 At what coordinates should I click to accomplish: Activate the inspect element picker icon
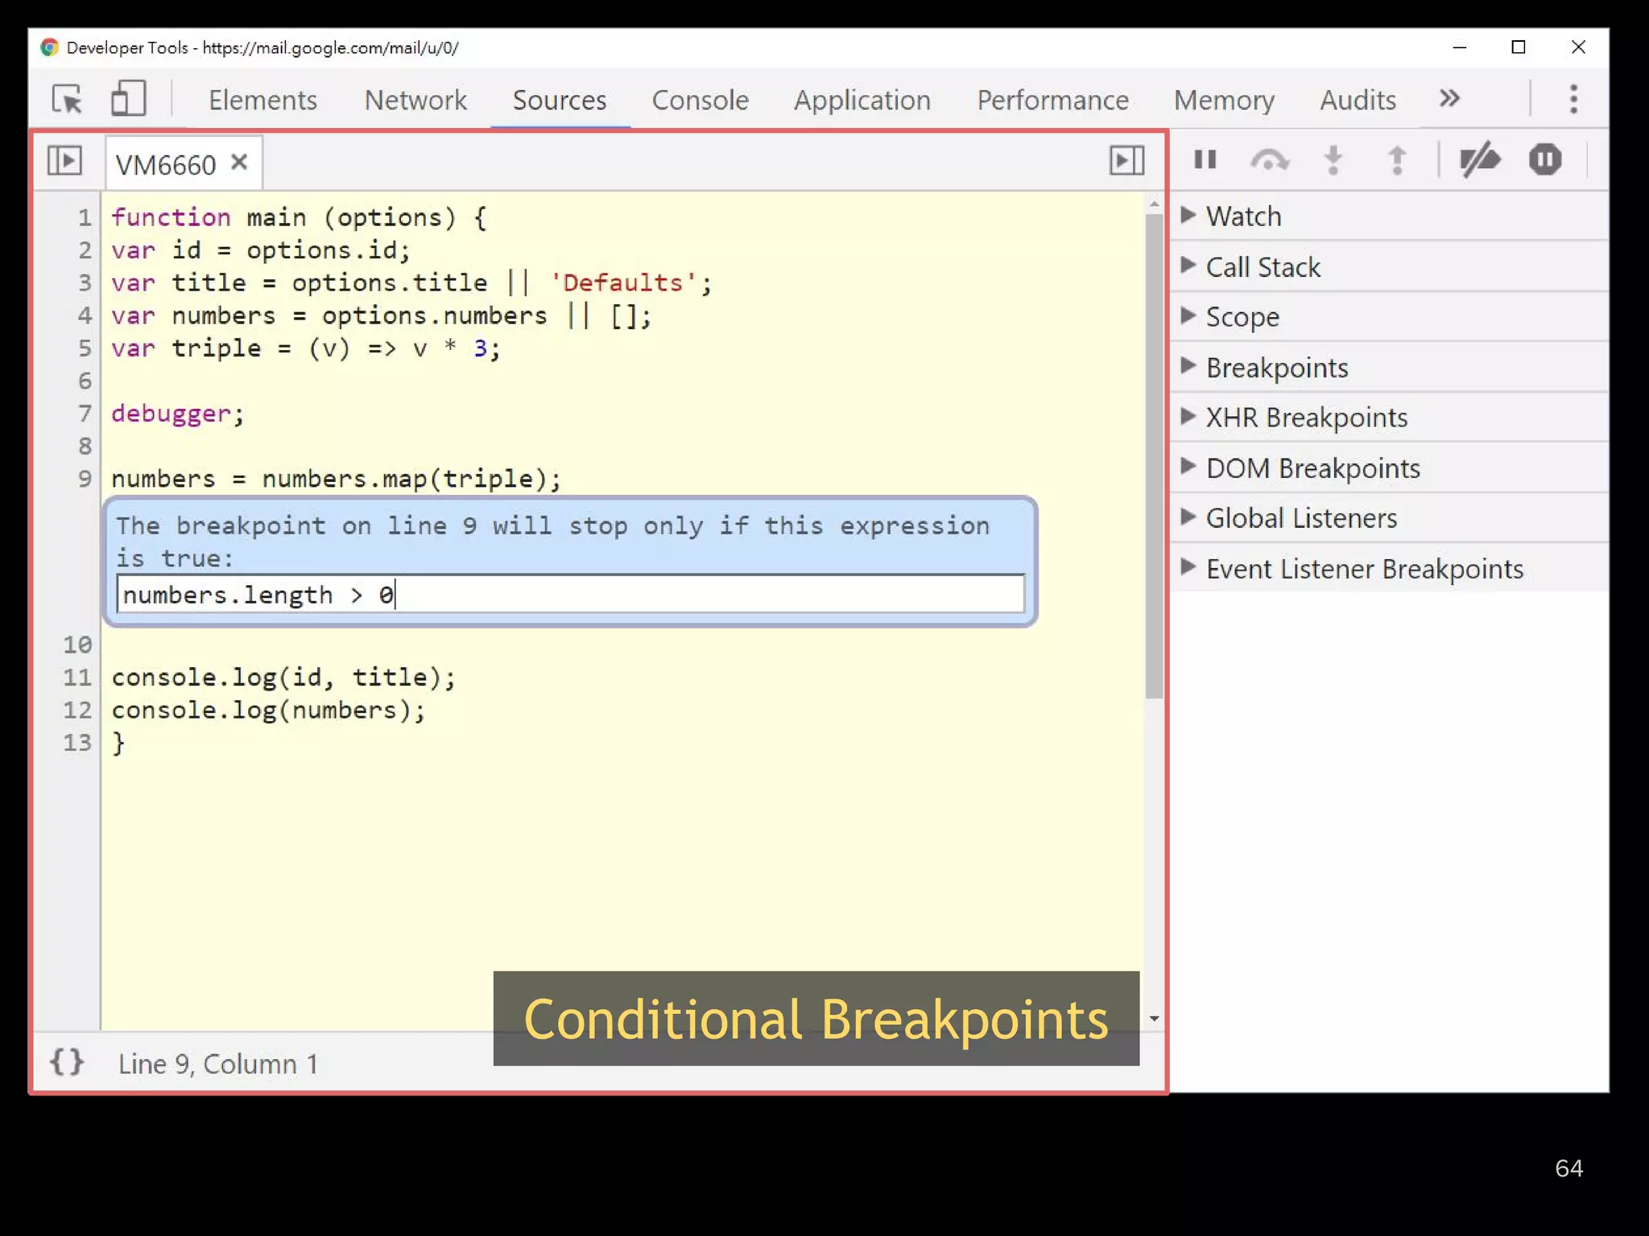coord(68,99)
